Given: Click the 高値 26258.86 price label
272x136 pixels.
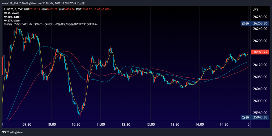Looking at the screenshot, I should click(x=255, y=23).
